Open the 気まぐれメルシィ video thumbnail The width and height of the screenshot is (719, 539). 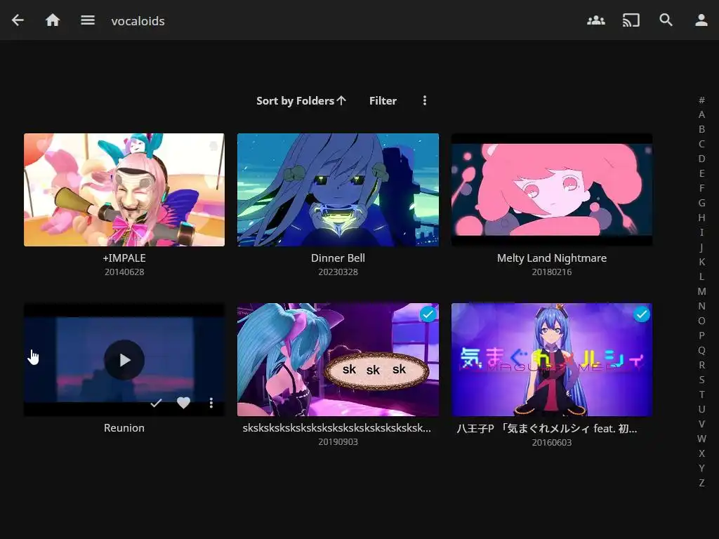click(x=552, y=360)
